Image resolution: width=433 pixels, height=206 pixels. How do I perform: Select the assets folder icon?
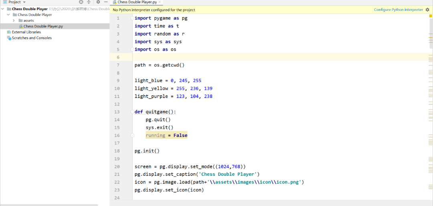pyautogui.click(x=20, y=21)
